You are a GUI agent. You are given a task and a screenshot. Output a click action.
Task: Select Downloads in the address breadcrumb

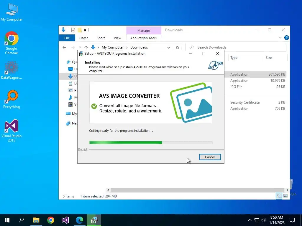click(x=139, y=47)
